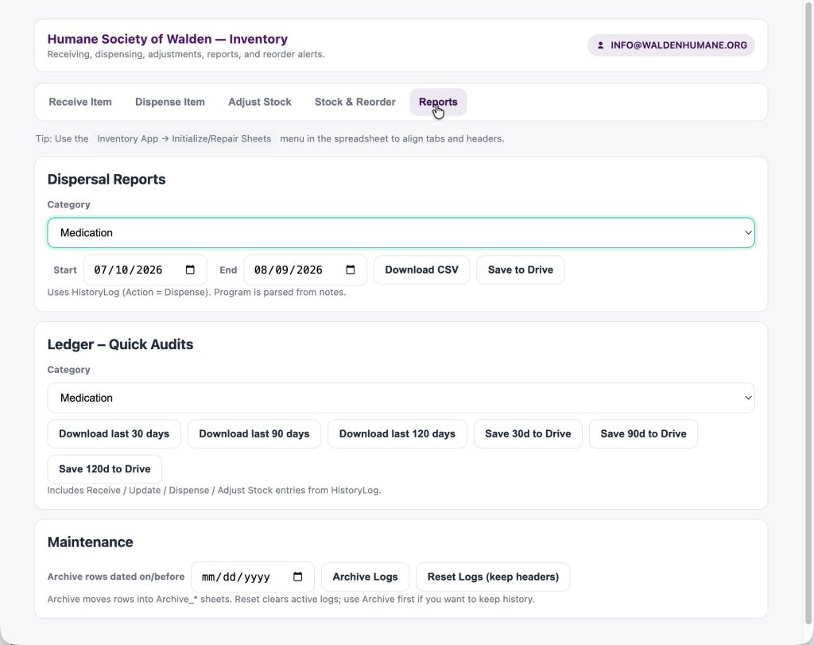Click Save 90d to Drive
Image resolution: width=814 pixels, height=645 pixels.
(x=643, y=433)
